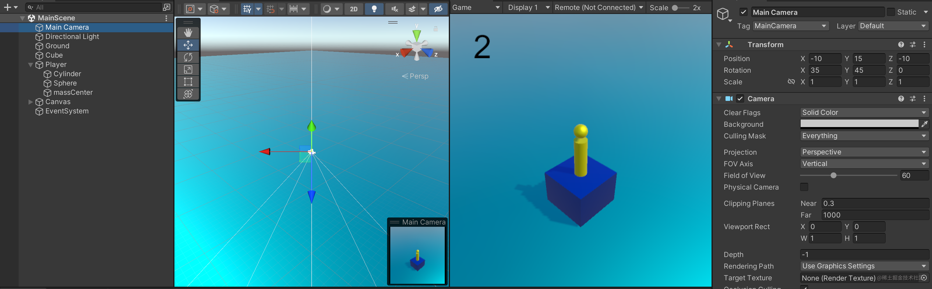Select the Ground object in hierarchy
Screen dimensions: 932x289
click(57, 46)
